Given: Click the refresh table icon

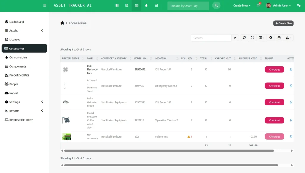Looking at the screenshot, I should [x=244, y=38].
